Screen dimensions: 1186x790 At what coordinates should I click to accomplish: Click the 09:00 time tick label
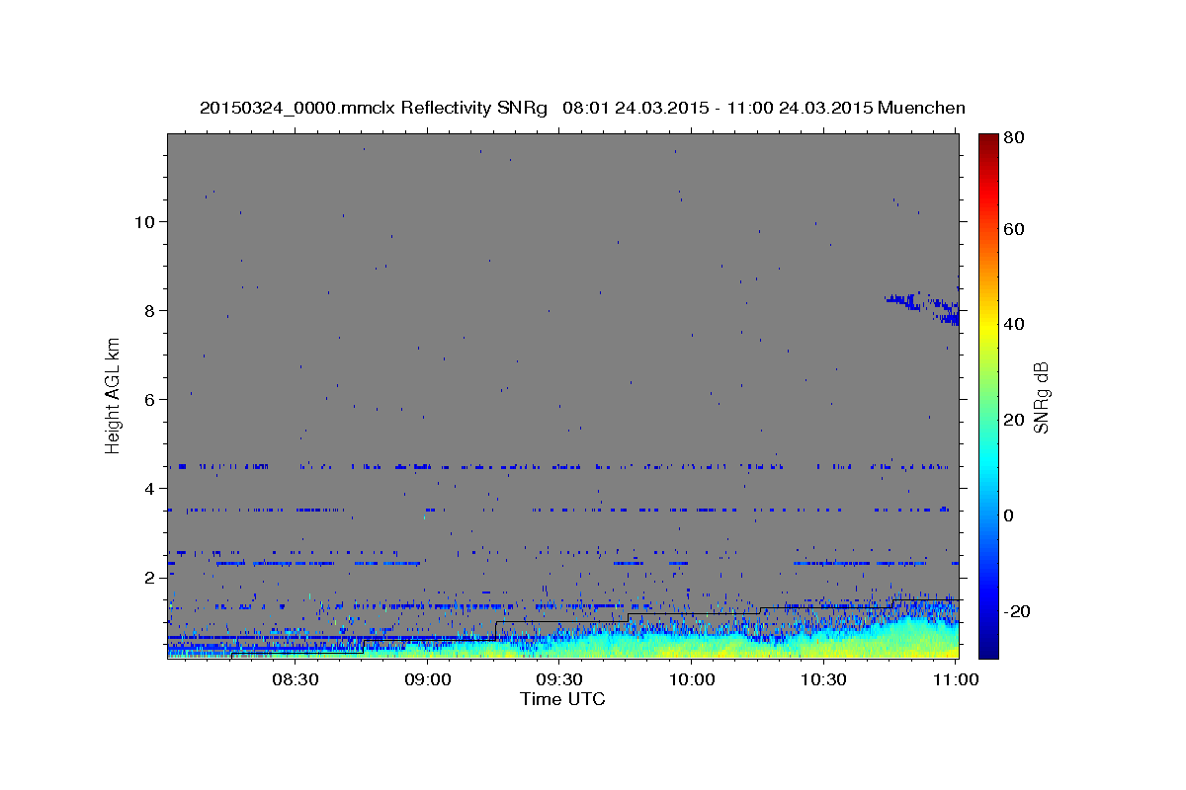427,679
